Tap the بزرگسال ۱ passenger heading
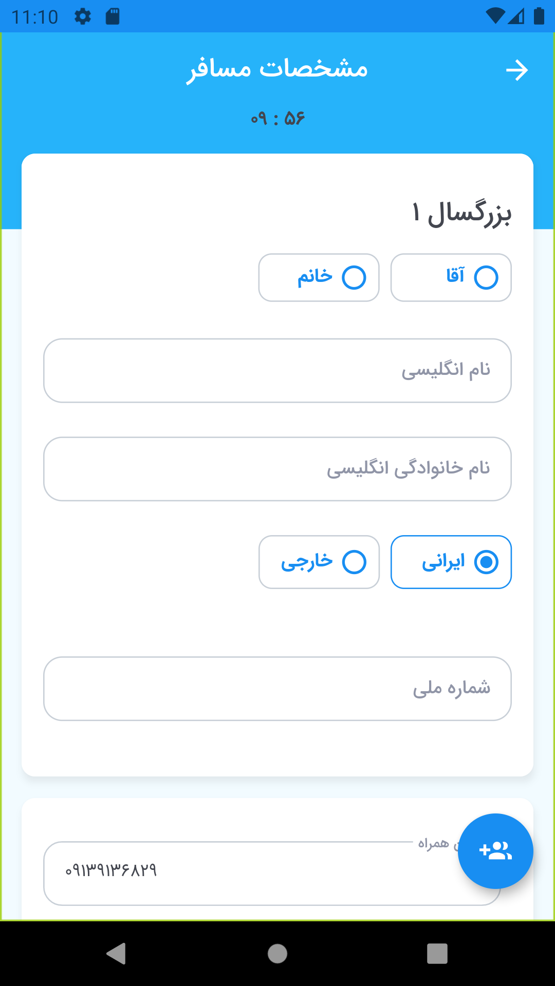 [x=461, y=213]
